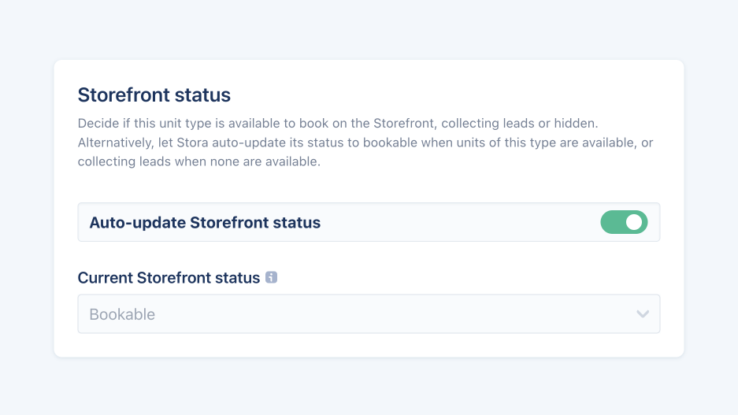Click the middle of the Bookable select field
The image size is (738, 415).
click(x=369, y=314)
